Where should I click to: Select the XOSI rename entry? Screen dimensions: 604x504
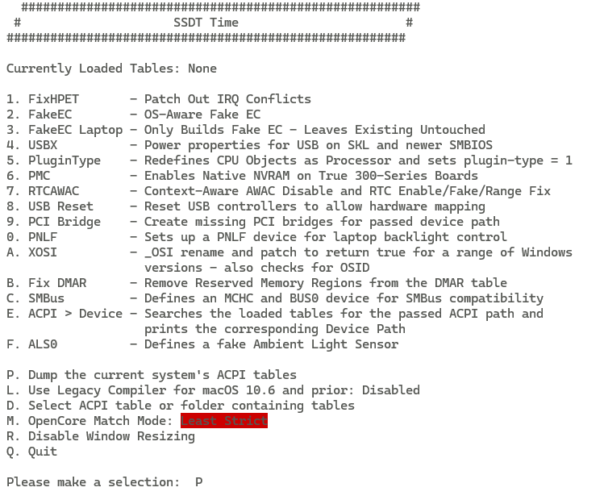pos(290,260)
